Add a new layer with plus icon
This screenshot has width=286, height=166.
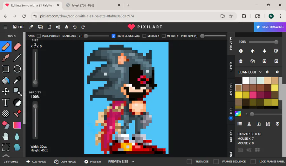coord(241,51)
